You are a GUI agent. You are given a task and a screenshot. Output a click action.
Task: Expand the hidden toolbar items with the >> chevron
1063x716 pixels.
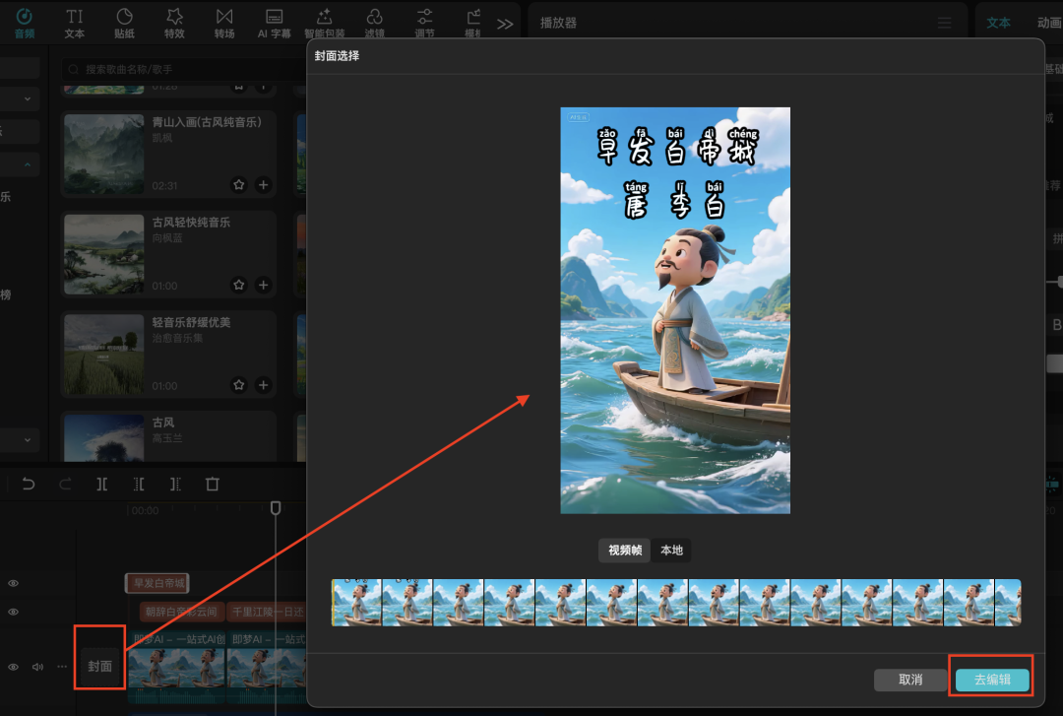click(x=505, y=22)
